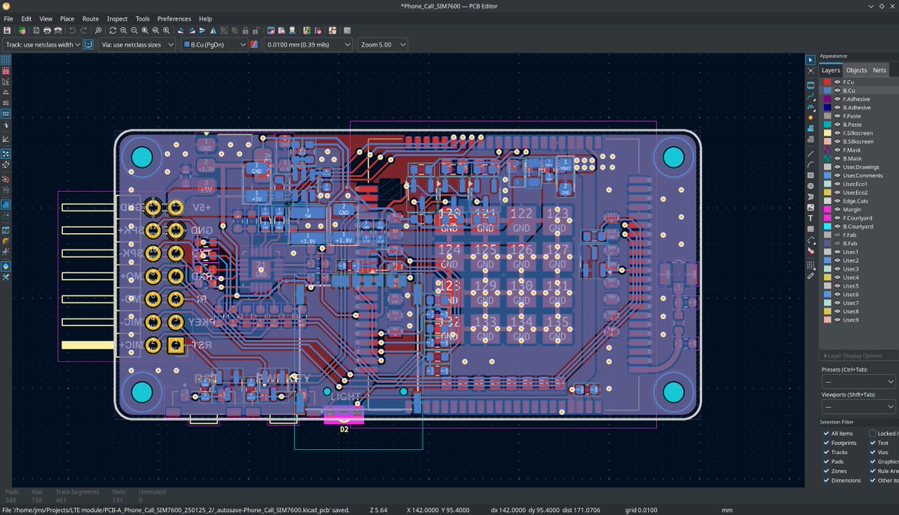
Task: Hide the F.Silkscreen layer
Action: coord(837,133)
